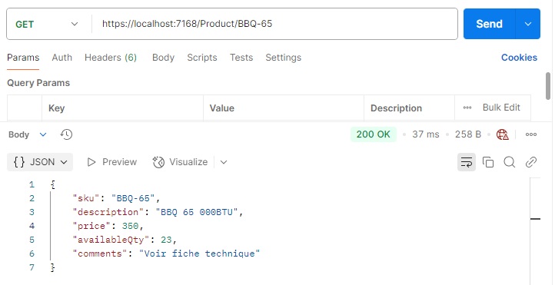Viewport: 555px width, 285px height.
Task: Click the vertical scrollbar on the right
Action: 548,86
